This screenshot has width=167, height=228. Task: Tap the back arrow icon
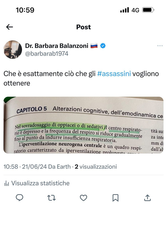(9, 27)
